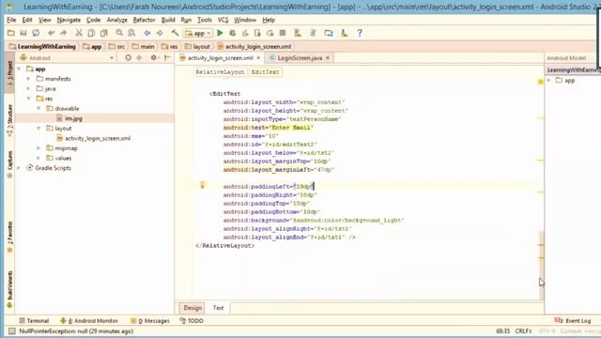The height and width of the screenshot is (338, 601).
Task: Open the Android project view dropdown
Action: pos(67,58)
